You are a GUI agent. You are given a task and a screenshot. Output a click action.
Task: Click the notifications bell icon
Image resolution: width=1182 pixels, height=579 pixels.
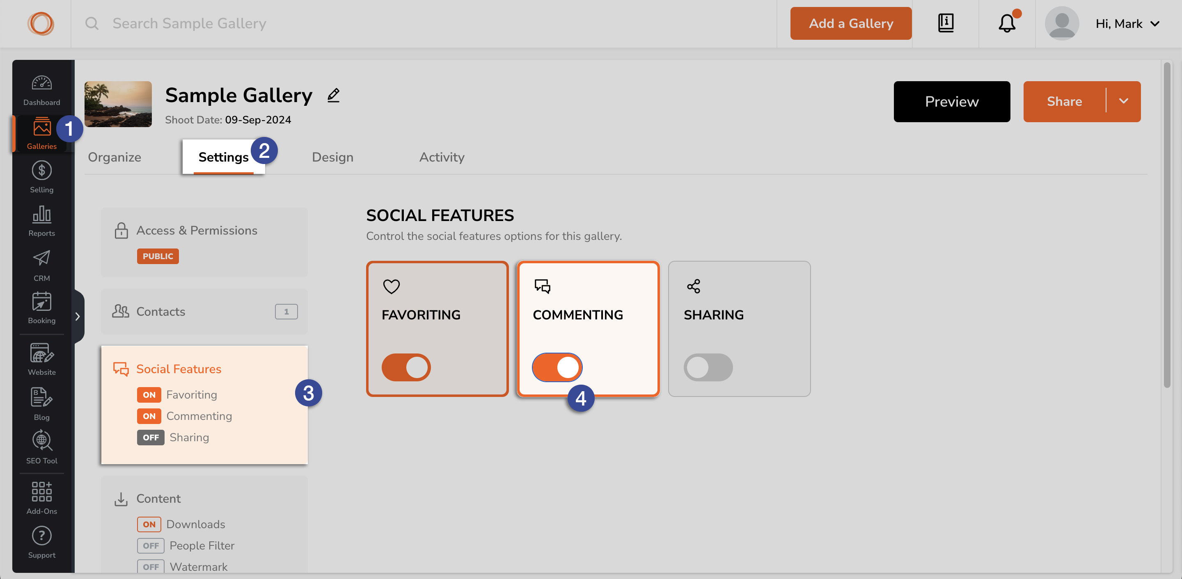point(1007,23)
